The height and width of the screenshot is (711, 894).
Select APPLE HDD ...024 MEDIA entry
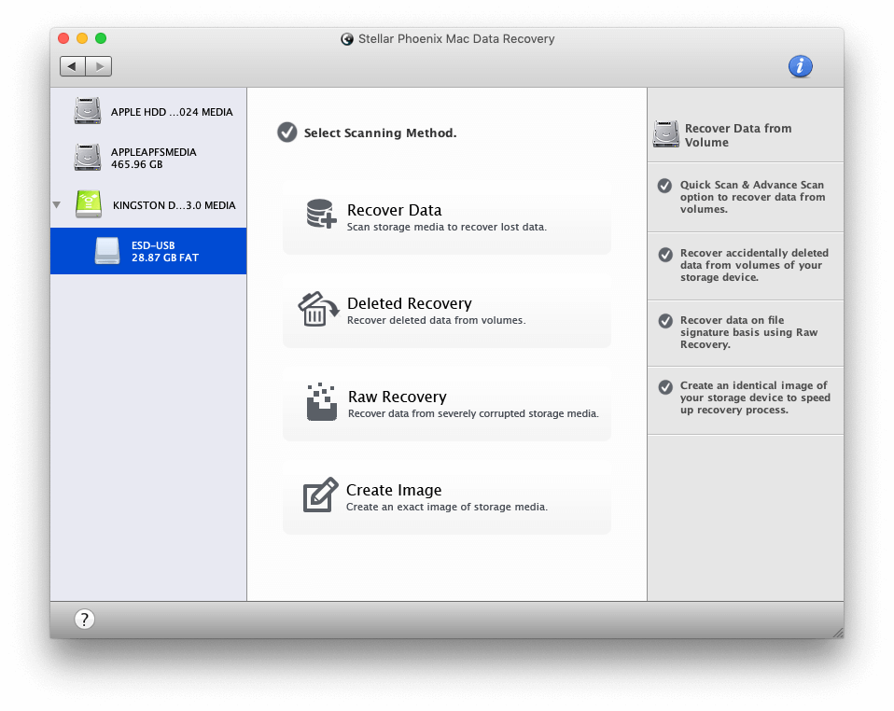(148, 111)
